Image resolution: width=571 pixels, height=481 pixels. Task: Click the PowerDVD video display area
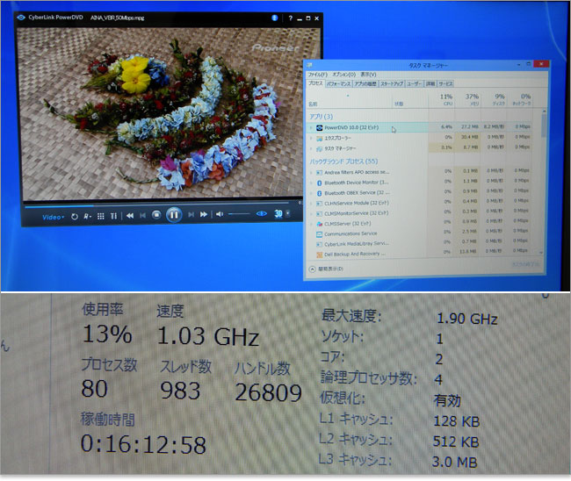[170, 113]
